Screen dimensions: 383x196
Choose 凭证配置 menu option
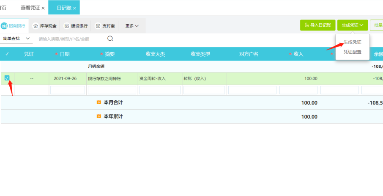pyautogui.click(x=352, y=52)
